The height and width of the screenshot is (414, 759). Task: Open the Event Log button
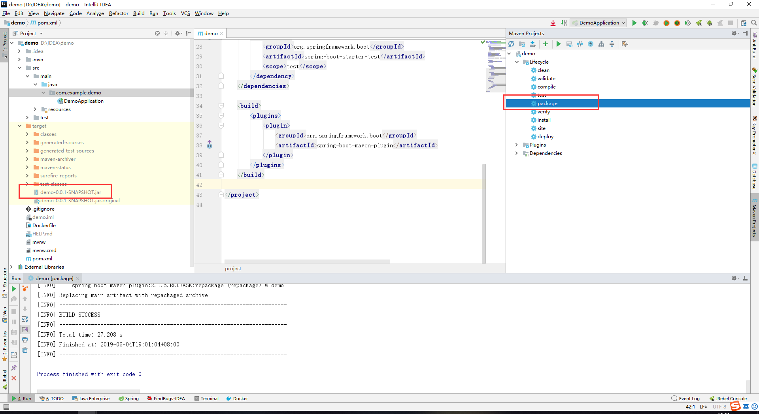685,399
